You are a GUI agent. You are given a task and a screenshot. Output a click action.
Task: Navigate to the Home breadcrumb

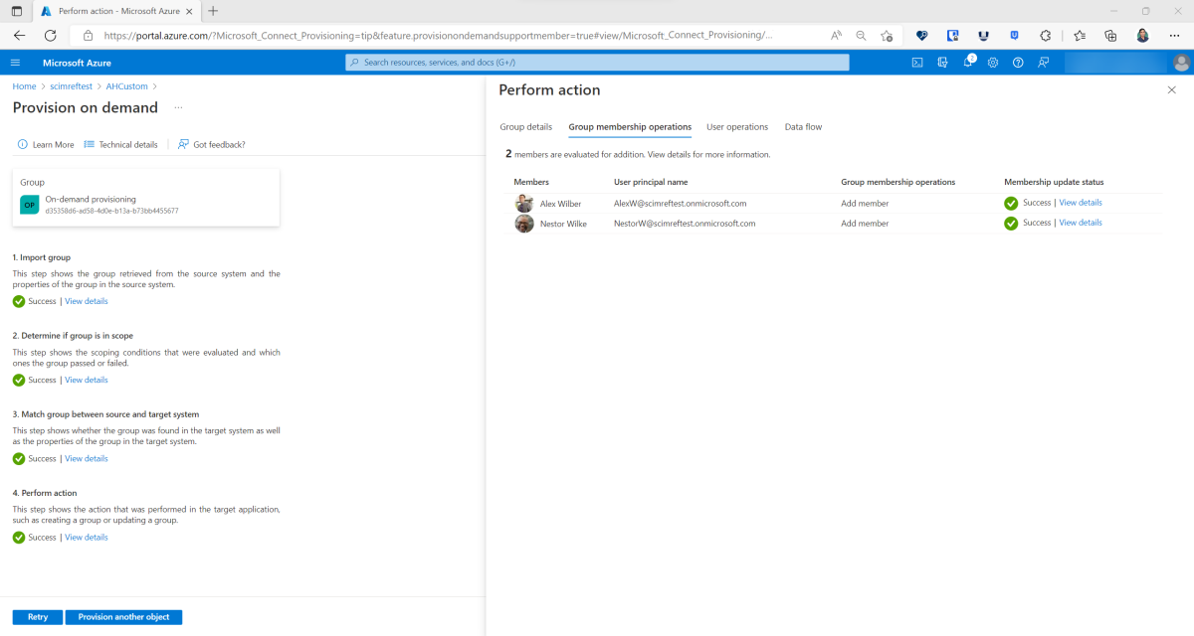tap(24, 86)
